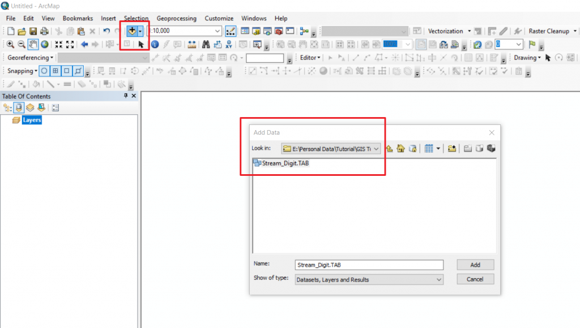The image size is (580, 328).
Task: Select the Zoom In tool
Action: [x=10, y=45]
